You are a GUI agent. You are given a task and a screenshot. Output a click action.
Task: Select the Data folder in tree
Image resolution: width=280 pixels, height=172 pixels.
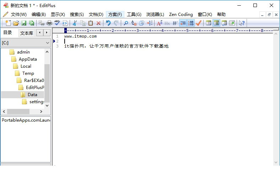(x=32, y=95)
